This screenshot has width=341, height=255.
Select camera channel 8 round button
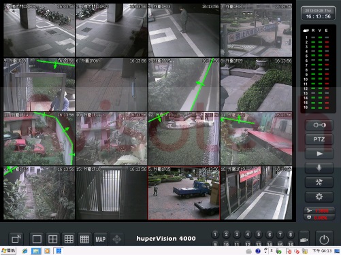[291, 235]
